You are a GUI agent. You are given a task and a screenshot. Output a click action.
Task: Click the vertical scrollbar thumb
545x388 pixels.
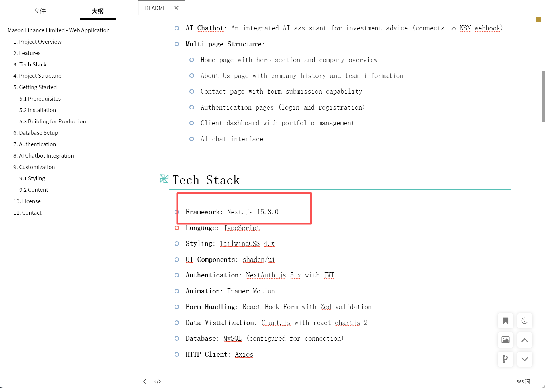(x=543, y=96)
